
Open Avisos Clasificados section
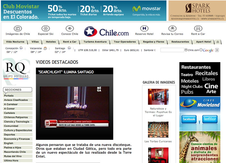coord(18,100)
